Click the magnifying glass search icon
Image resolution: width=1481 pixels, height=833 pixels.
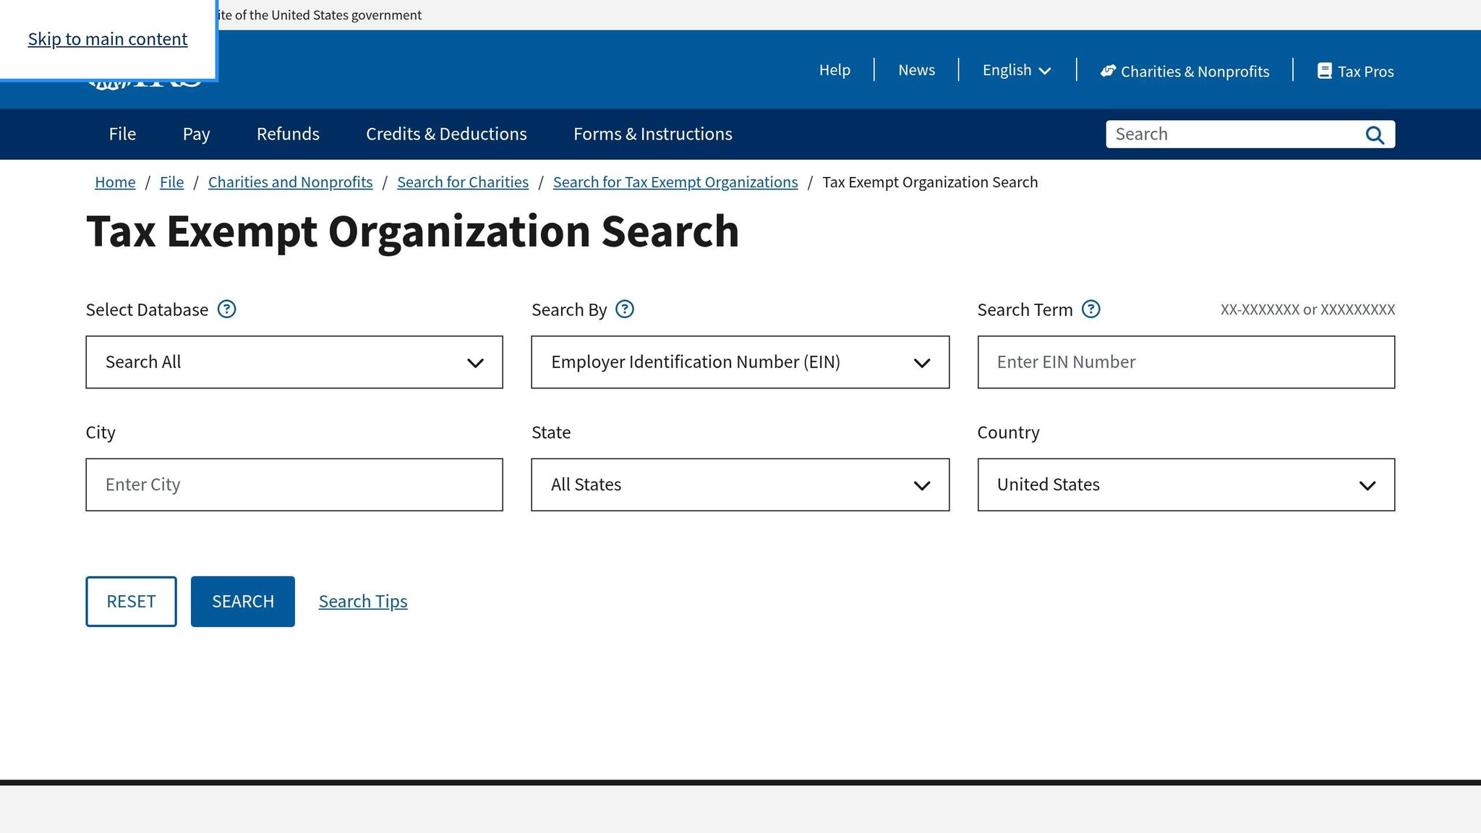click(1375, 134)
